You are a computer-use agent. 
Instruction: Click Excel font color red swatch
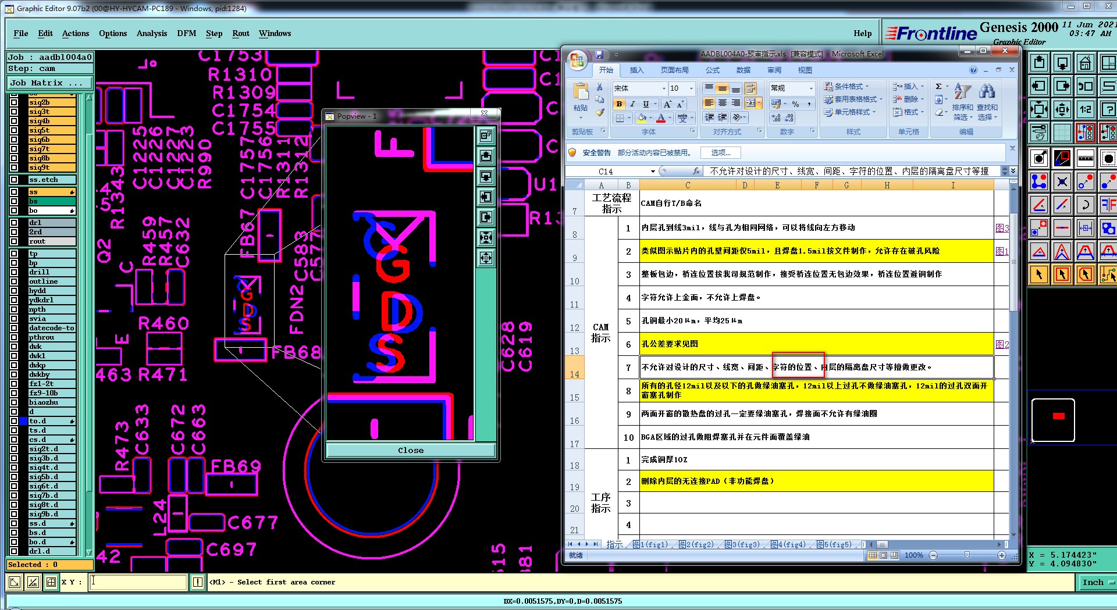tap(661, 118)
